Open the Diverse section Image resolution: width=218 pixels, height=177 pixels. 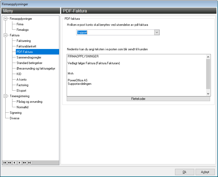coord(14,118)
